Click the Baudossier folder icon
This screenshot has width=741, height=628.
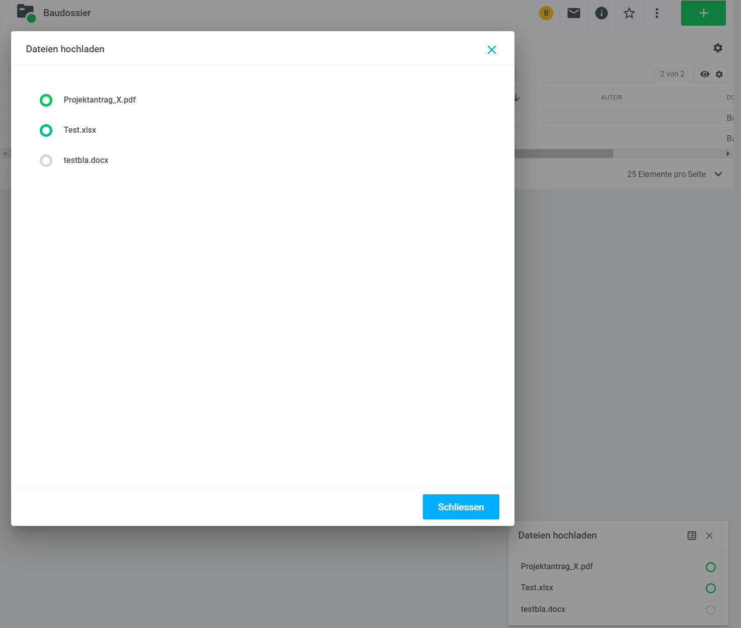pos(26,13)
